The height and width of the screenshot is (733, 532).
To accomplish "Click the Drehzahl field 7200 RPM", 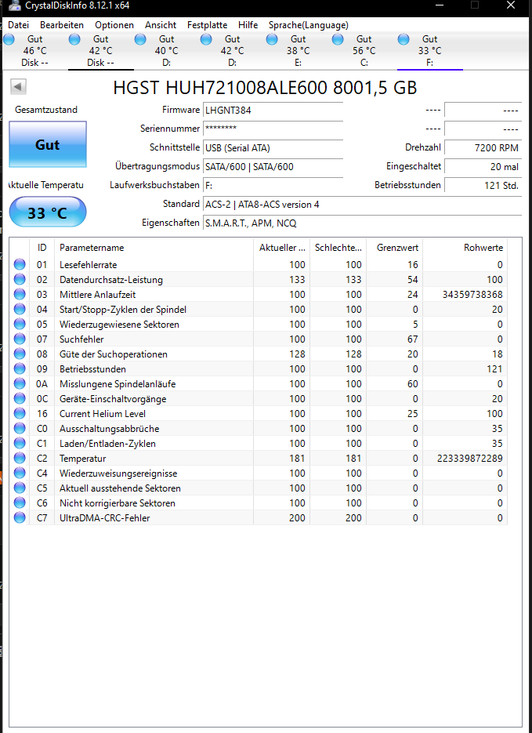I will (483, 147).
